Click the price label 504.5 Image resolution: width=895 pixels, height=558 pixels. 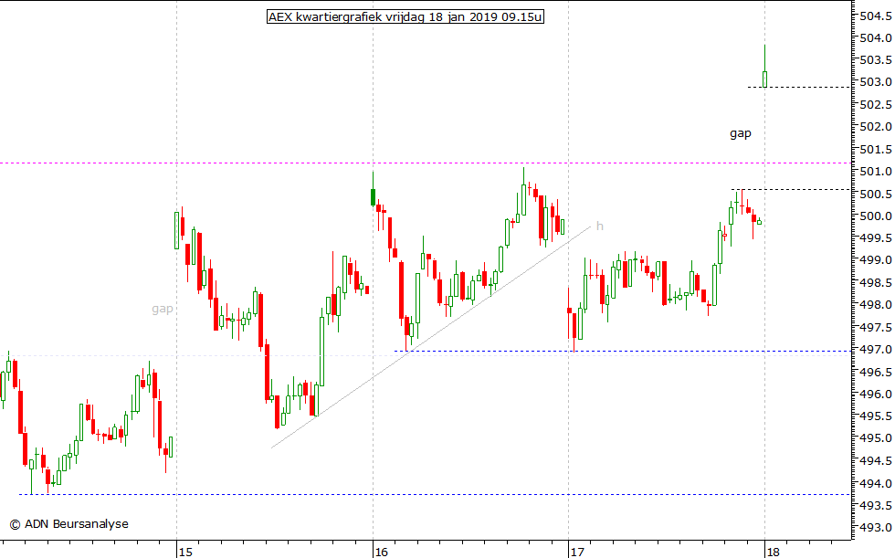point(876,16)
